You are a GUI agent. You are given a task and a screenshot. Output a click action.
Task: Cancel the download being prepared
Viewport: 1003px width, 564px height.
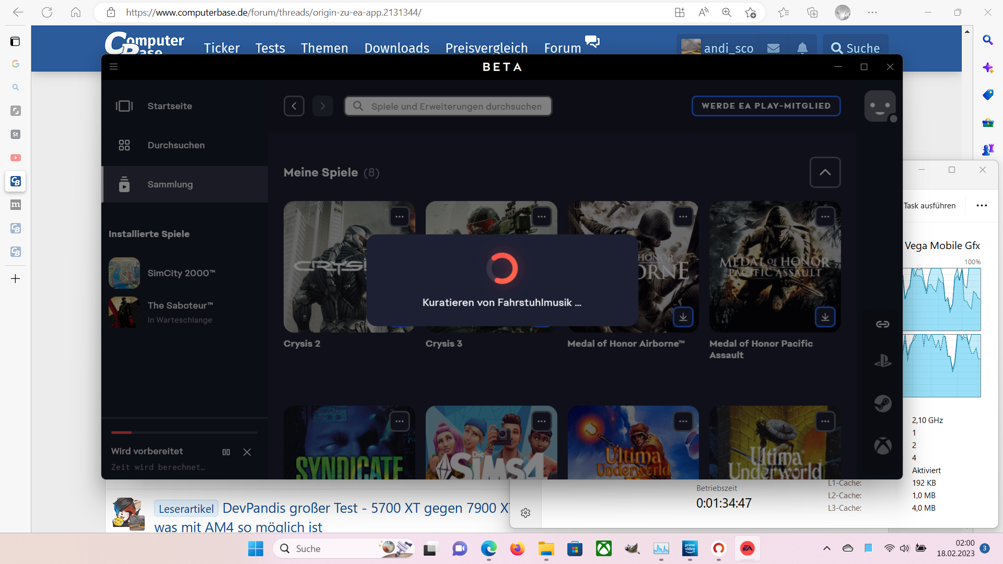click(x=247, y=452)
